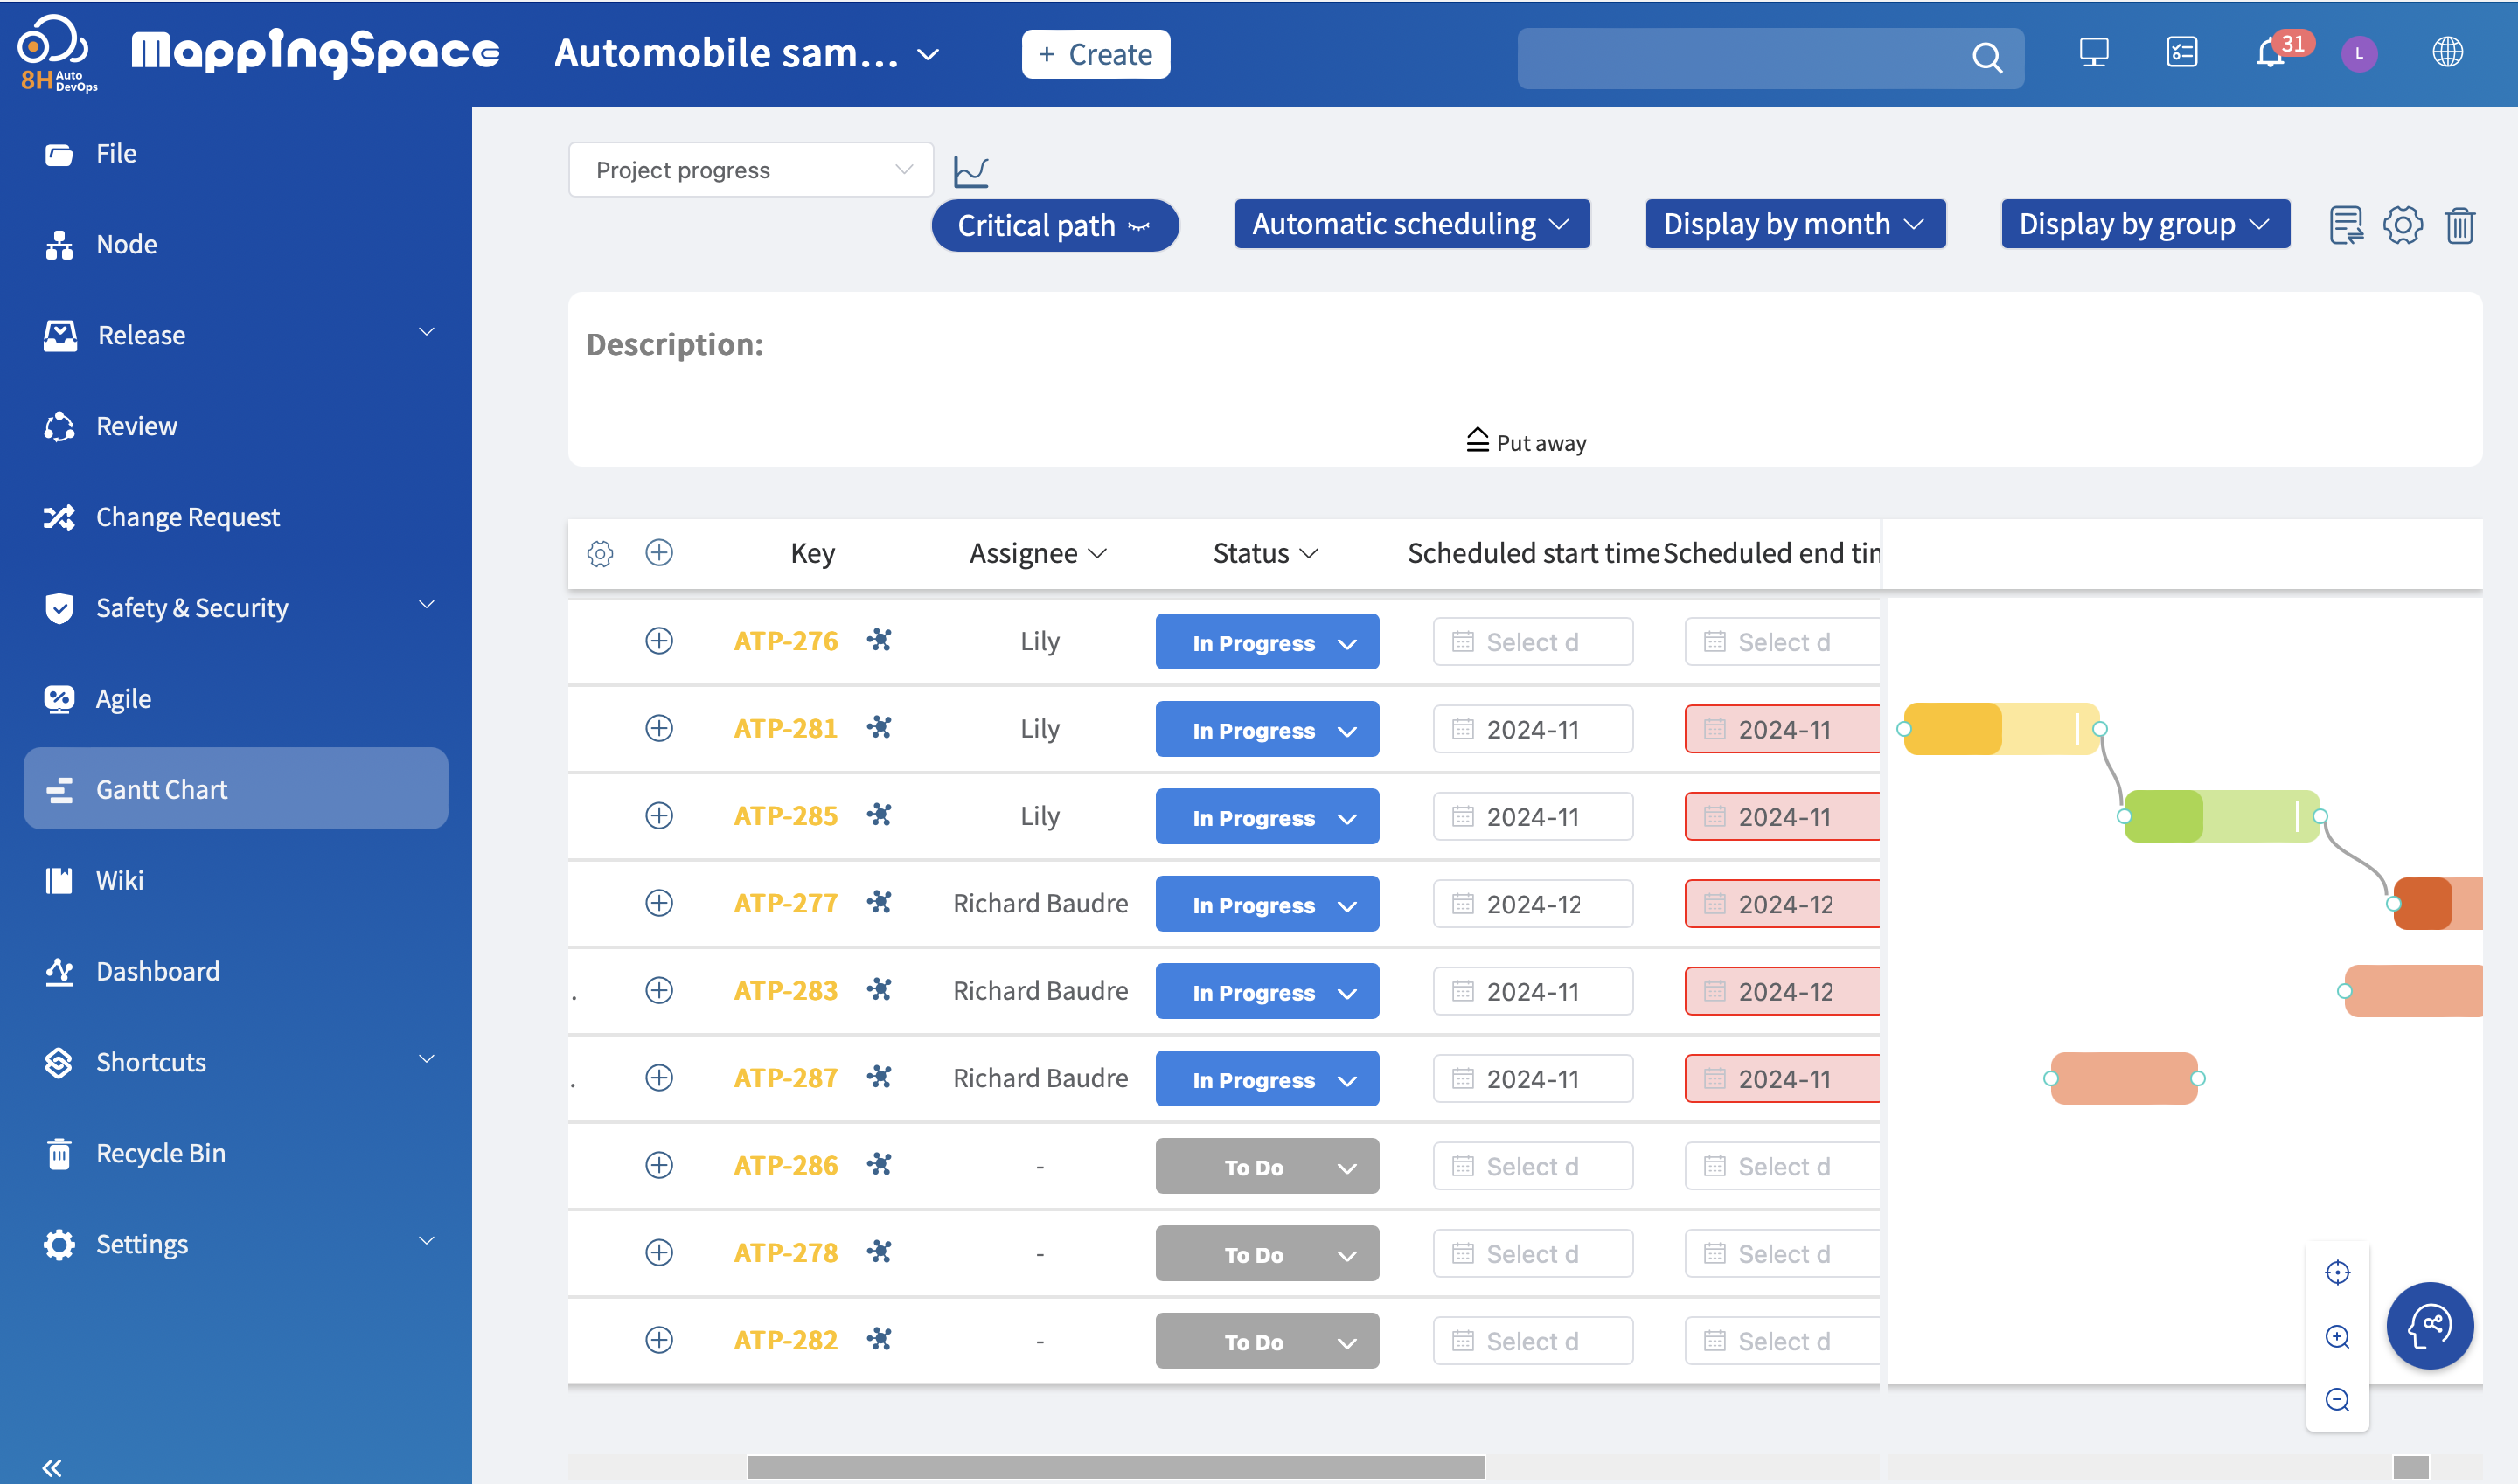Viewport: 2518px width, 1484px height.
Task: Open the mind map icon beside ATP-276
Action: coord(880,640)
